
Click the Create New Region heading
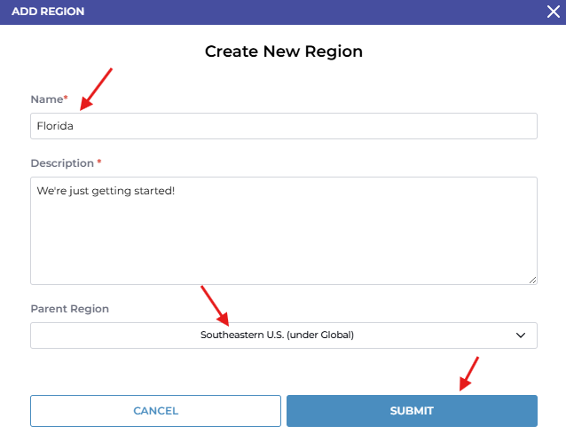click(x=284, y=51)
